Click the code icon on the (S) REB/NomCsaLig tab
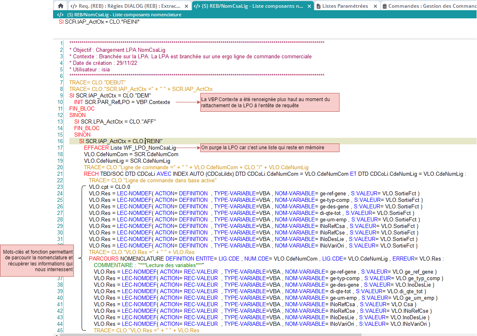 click(x=197, y=6)
